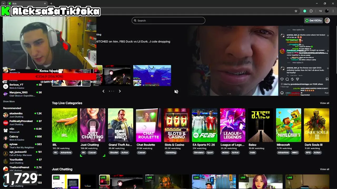Click the Chat Roulette title link

(146, 145)
